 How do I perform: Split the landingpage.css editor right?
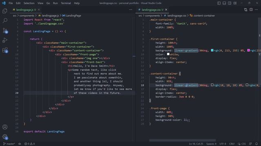click(251, 10)
